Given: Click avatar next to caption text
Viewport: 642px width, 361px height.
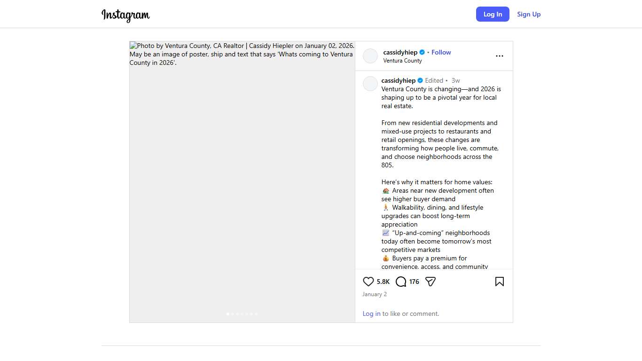Looking at the screenshot, I should 370,84.
